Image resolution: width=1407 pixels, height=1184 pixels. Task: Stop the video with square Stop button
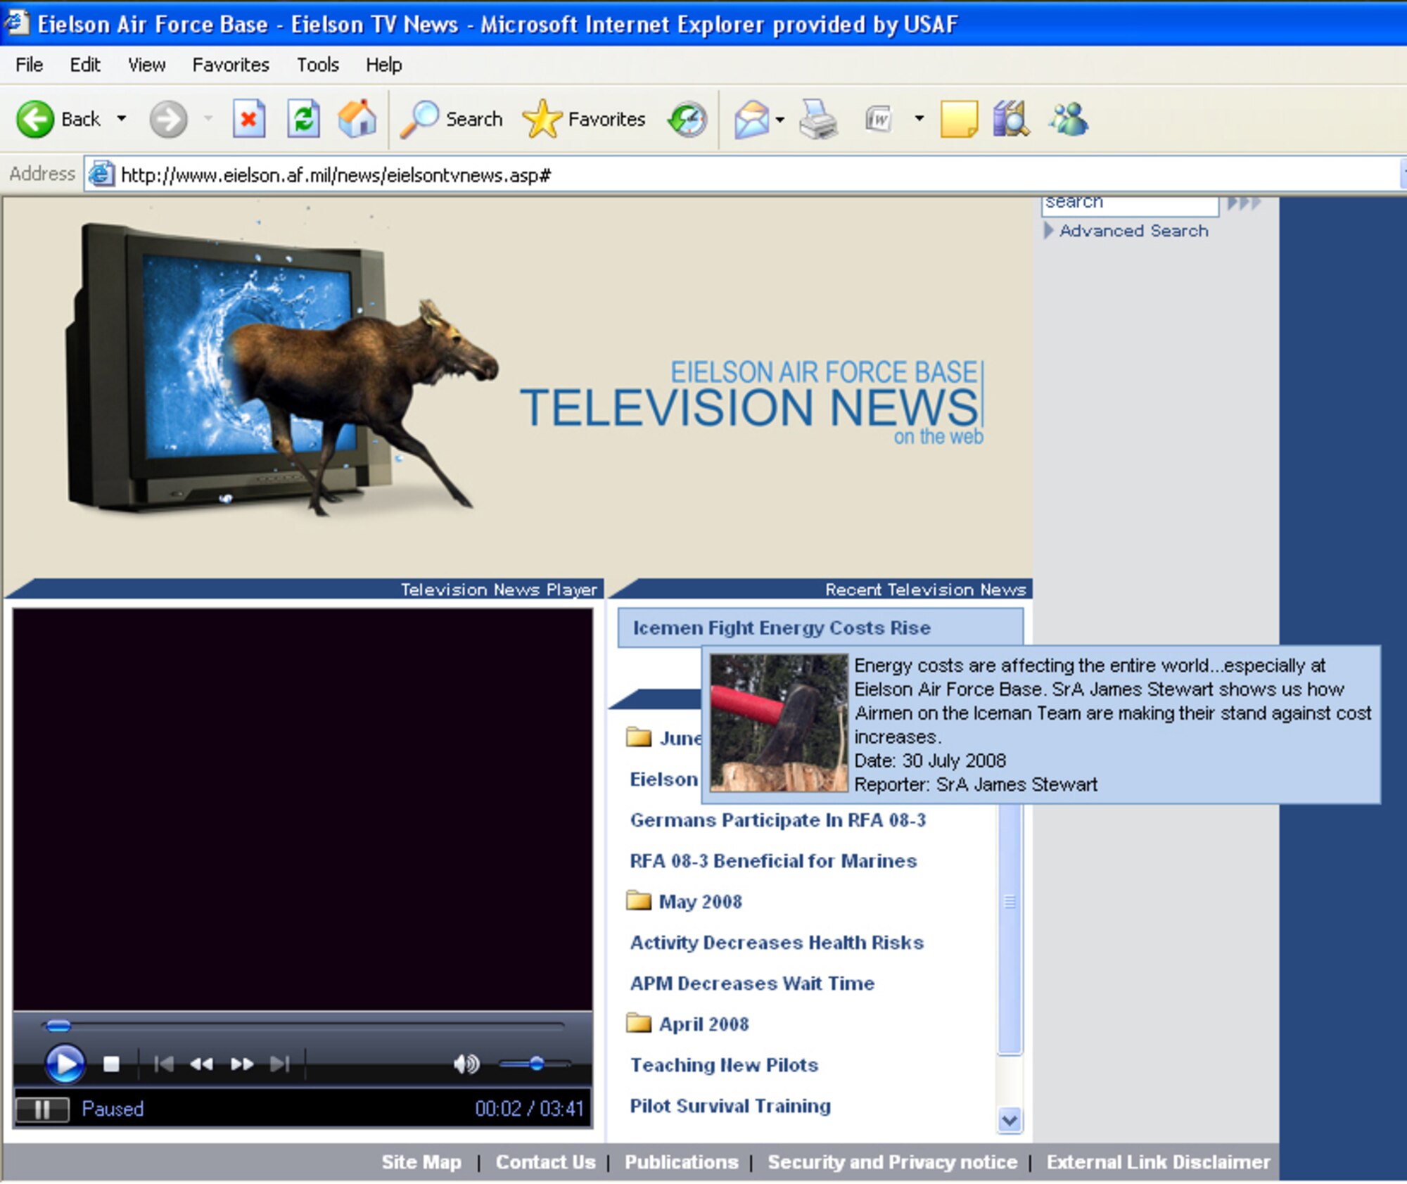click(111, 1064)
